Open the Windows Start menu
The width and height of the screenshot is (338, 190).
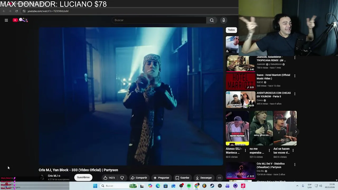click(95, 186)
